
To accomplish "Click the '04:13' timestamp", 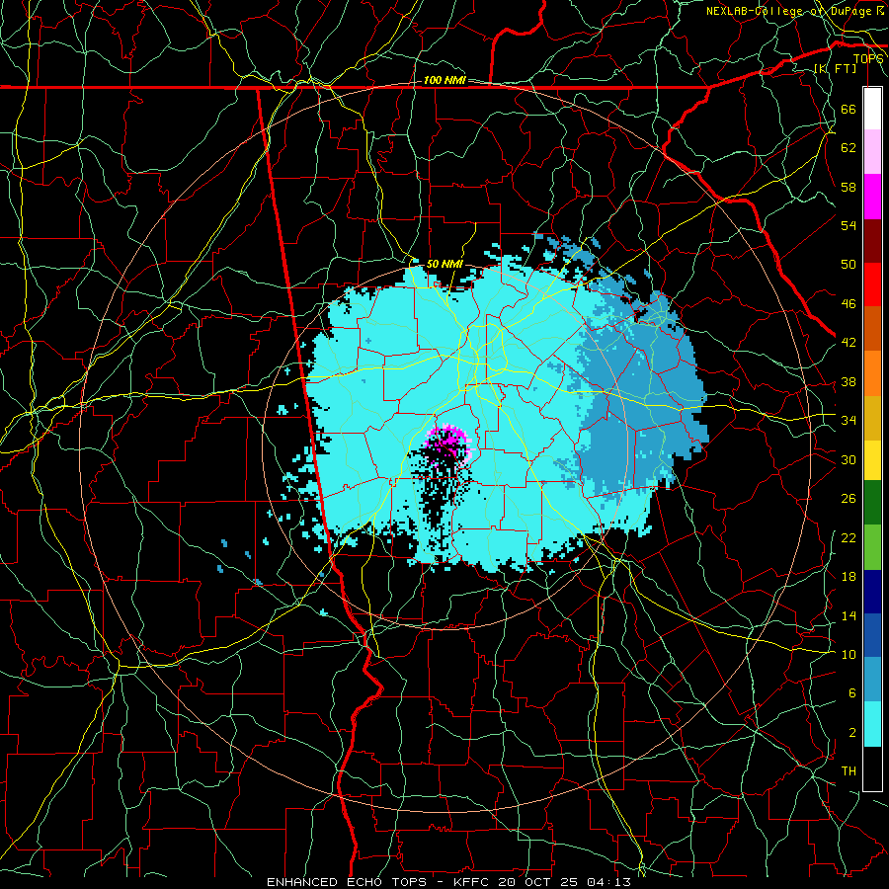I will click(609, 882).
